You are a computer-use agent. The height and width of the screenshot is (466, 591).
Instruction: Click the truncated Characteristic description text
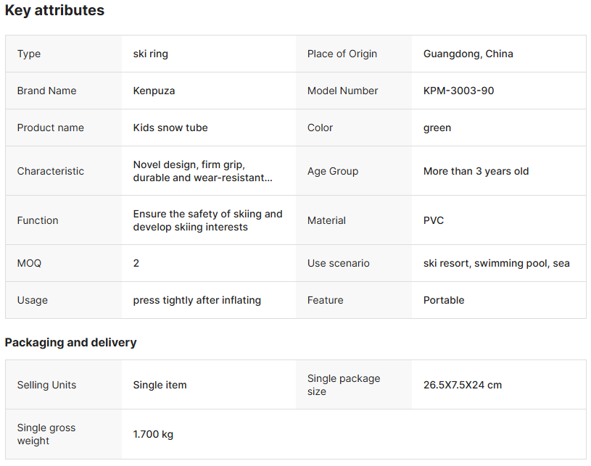[x=202, y=171]
